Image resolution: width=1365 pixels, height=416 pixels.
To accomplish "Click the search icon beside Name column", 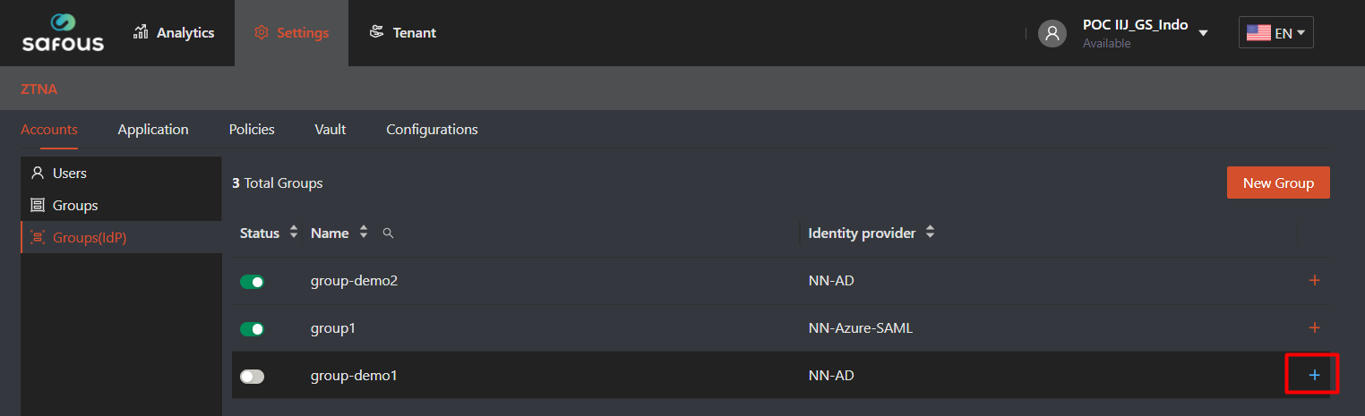I will 388,233.
